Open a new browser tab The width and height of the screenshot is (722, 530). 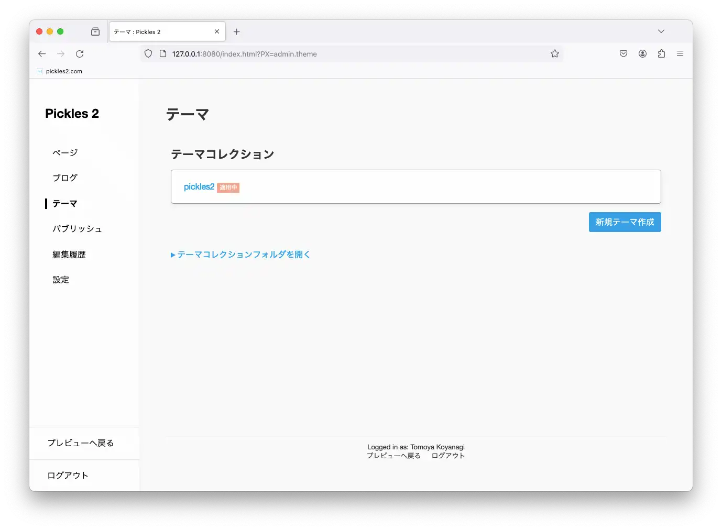click(237, 32)
